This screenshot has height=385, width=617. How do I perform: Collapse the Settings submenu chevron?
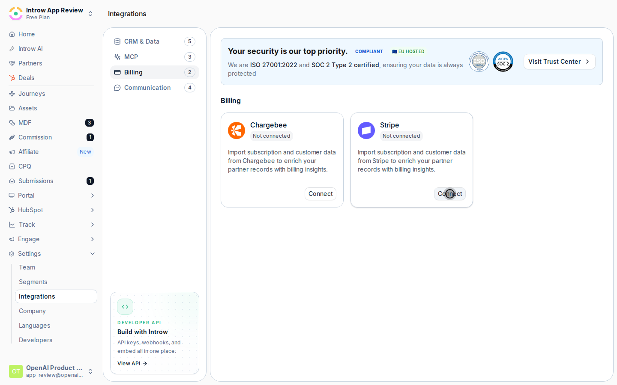coord(93,254)
